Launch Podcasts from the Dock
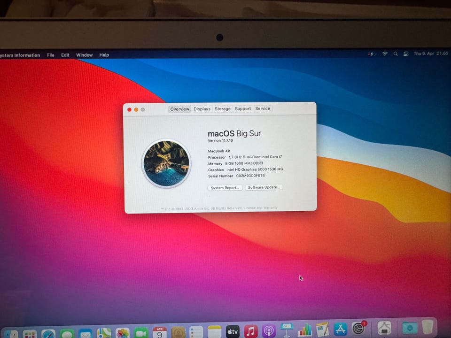Viewport: 451px width, 338px height. (269, 331)
